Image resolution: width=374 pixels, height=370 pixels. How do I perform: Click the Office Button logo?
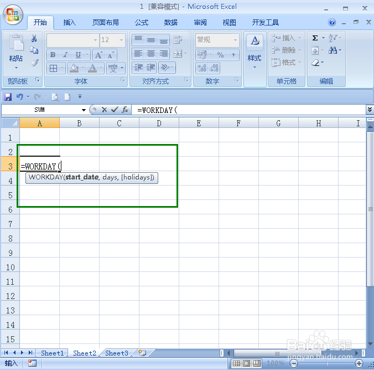13,14
